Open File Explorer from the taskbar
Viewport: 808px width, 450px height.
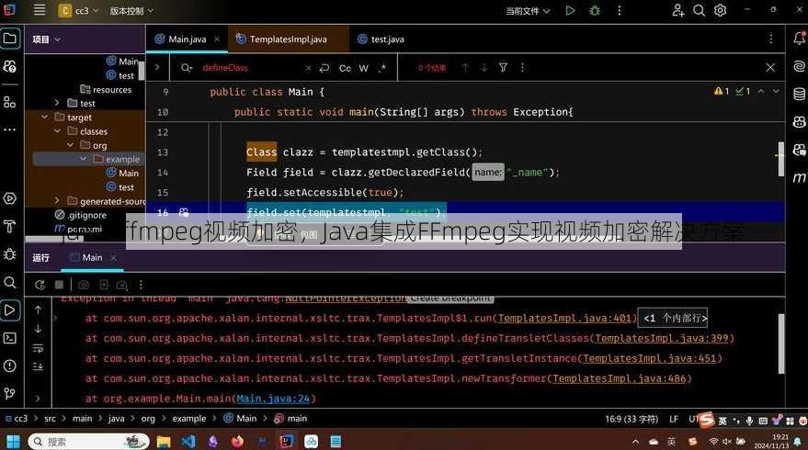tap(164, 442)
